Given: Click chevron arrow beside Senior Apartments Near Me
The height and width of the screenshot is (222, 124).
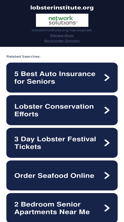Looking at the screenshot, I should 107,208.
